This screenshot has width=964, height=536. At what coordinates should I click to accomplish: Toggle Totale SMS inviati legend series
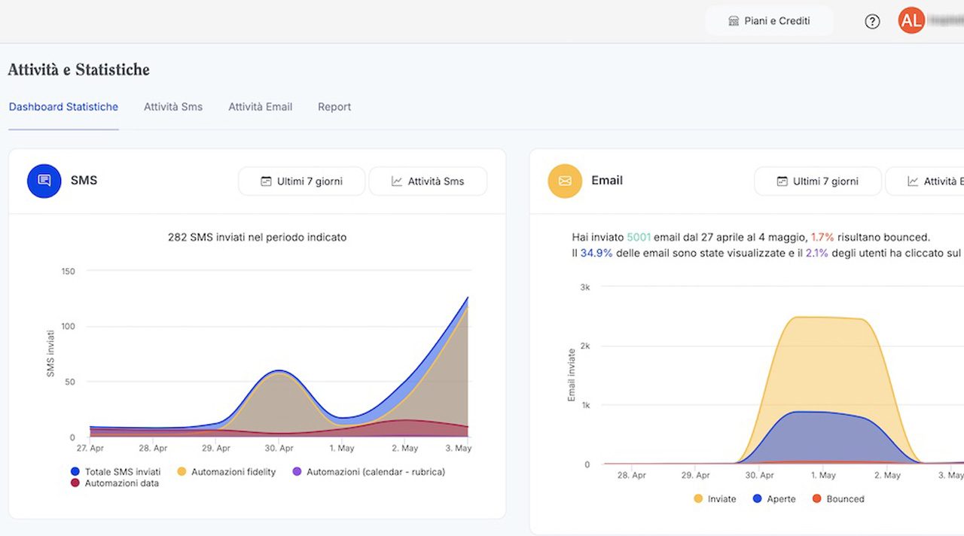tap(116, 472)
